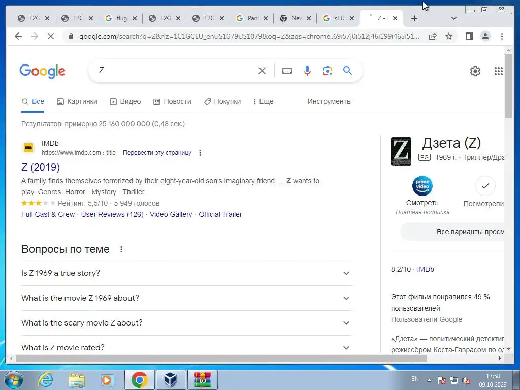Open the taskbar clock showing 17:58

tap(493, 380)
